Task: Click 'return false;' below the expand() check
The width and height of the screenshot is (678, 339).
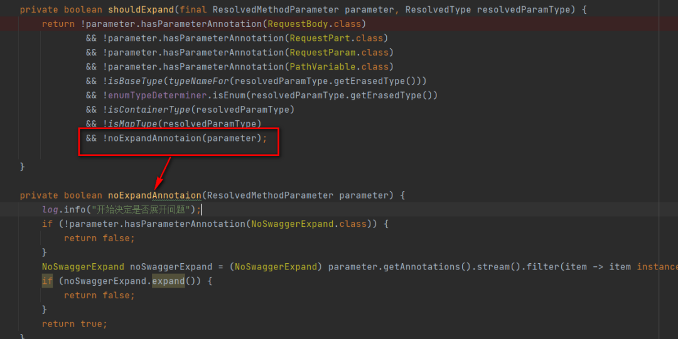Action: point(99,295)
